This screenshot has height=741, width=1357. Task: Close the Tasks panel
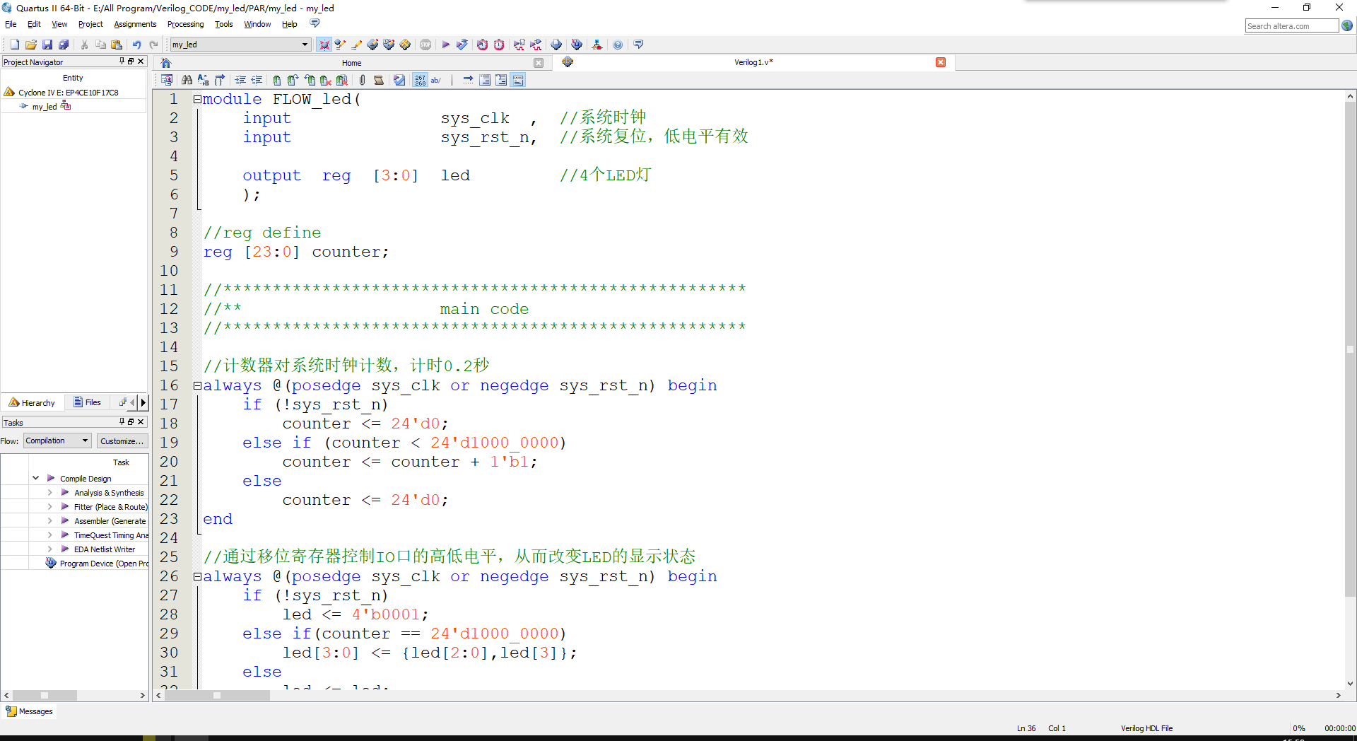pyautogui.click(x=141, y=421)
